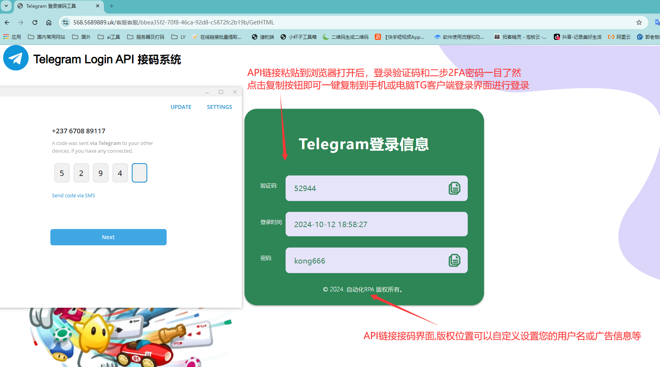Click the phone number +237 6708 89117
The width and height of the screenshot is (660, 367).
[79, 131]
